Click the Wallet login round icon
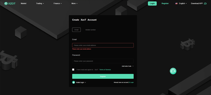The image size is (211, 95). pos(74,82)
